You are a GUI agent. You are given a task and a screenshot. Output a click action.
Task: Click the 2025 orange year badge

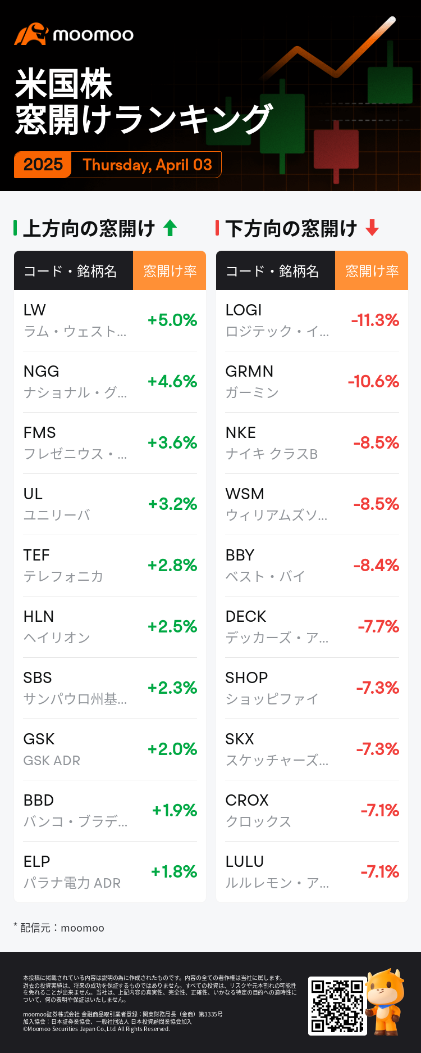pyautogui.click(x=43, y=165)
